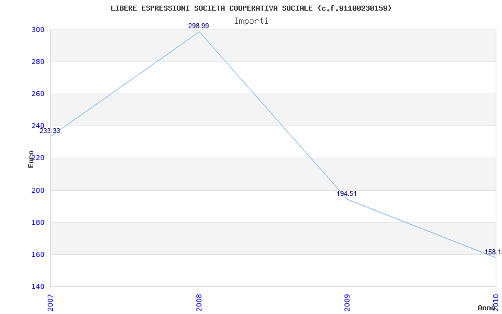Click the 140 y-axis tick label

click(x=38, y=286)
